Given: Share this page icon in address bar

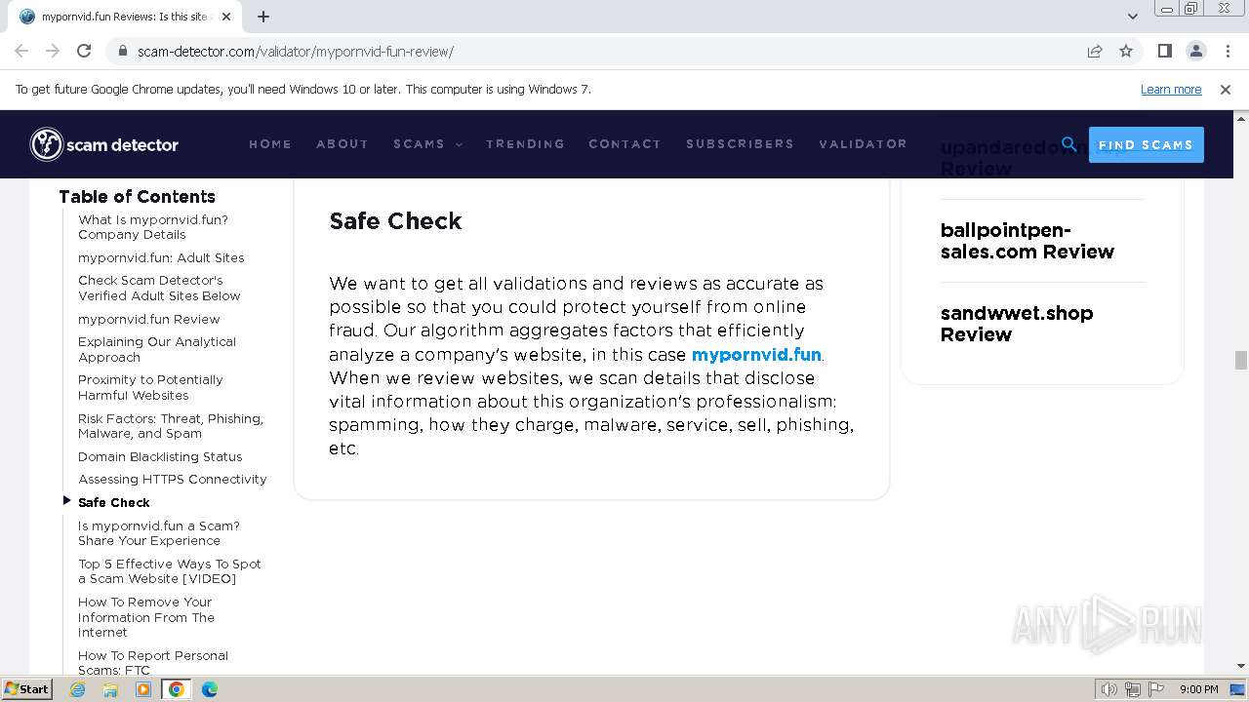Looking at the screenshot, I should tap(1095, 51).
